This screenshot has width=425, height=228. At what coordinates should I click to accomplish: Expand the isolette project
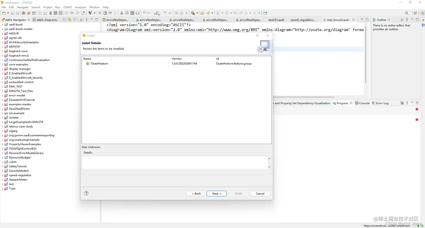tap(3, 118)
